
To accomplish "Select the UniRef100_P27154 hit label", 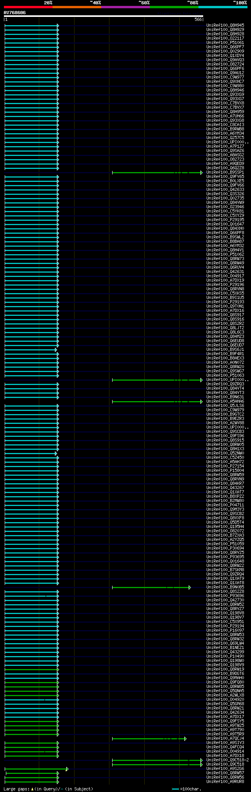I will (x=225, y=466).
